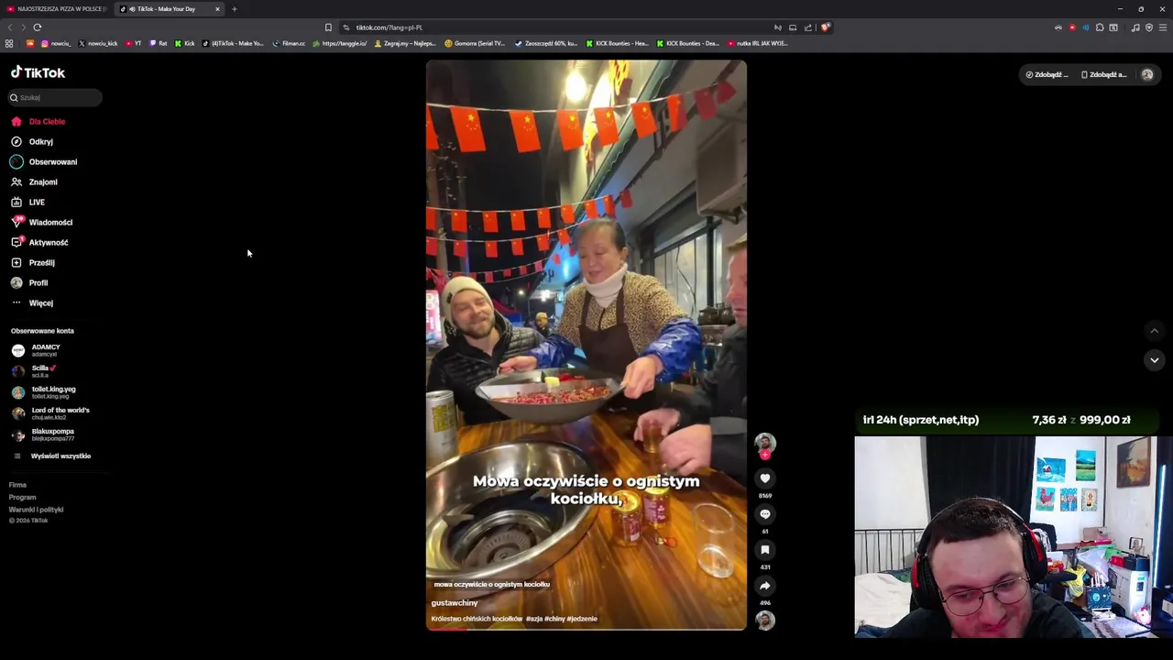The height and width of the screenshot is (660, 1173).
Task: Open the Scilla followed account
Action: (x=34, y=371)
